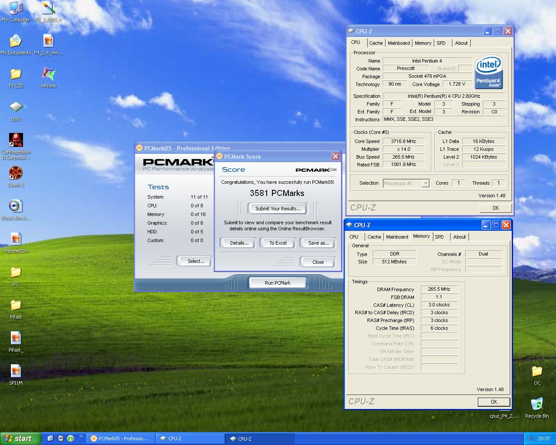Open Cache tab in lower CPU-Z window
Image resolution: width=556 pixels, height=445 pixels.
coord(374,237)
